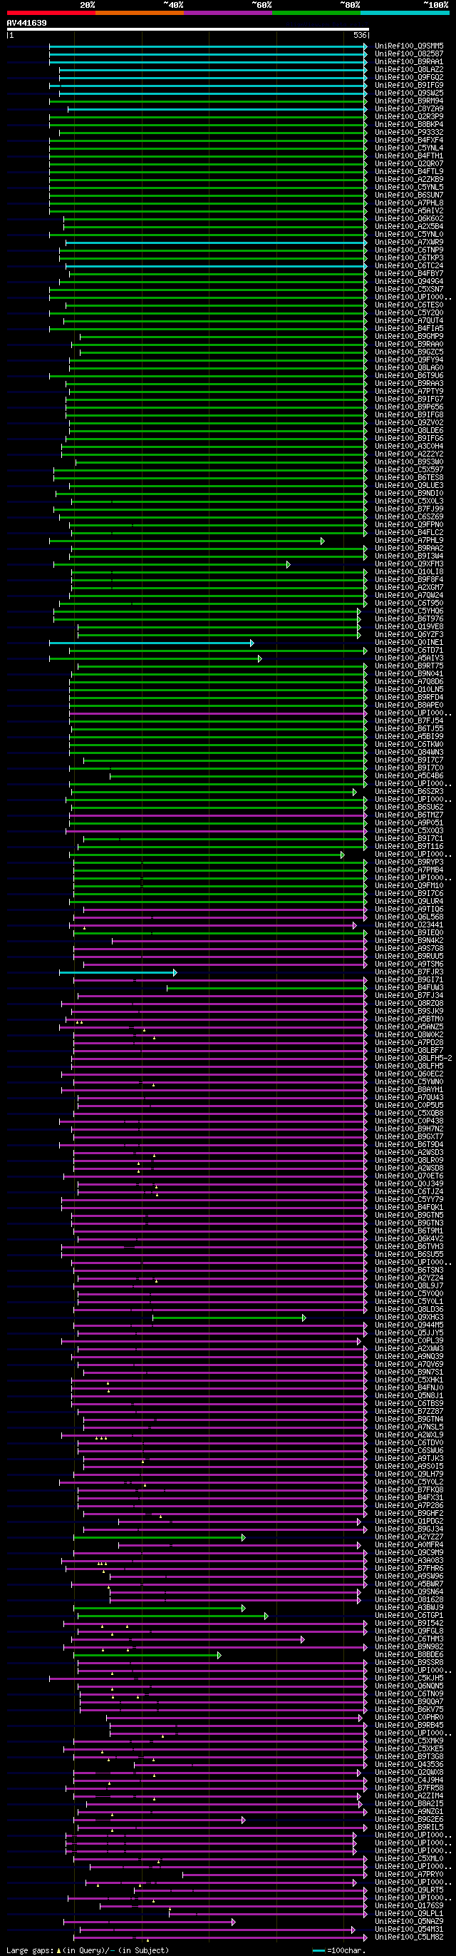Viewport: 456px width, 1956px height.
Task: Select label UniRef100_B8BKP4
Action: point(409,125)
